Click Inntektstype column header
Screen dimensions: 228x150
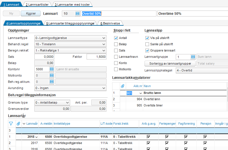[x=76, y=124]
